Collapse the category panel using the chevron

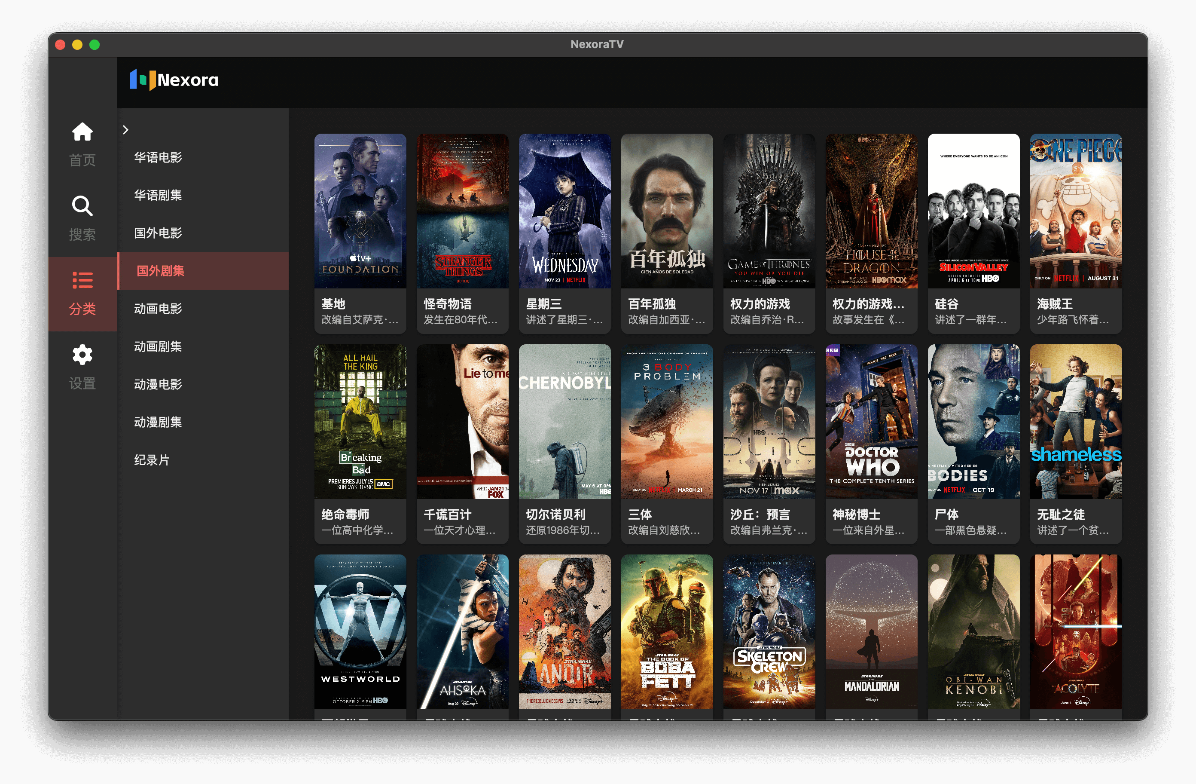point(125,130)
